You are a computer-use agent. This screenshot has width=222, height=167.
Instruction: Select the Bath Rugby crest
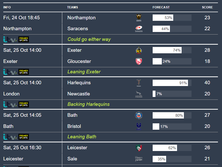(139, 115)
